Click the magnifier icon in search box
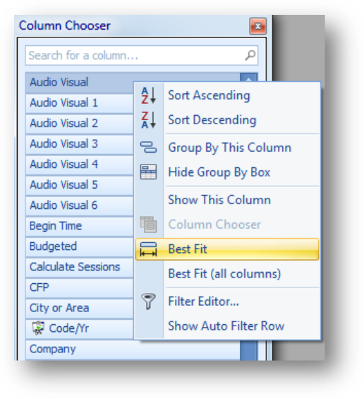Image resolution: width=364 pixels, height=399 pixels. click(250, 56)
